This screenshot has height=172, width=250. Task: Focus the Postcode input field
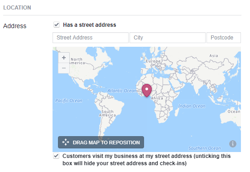pyautogui.click(x=224, y=38)
